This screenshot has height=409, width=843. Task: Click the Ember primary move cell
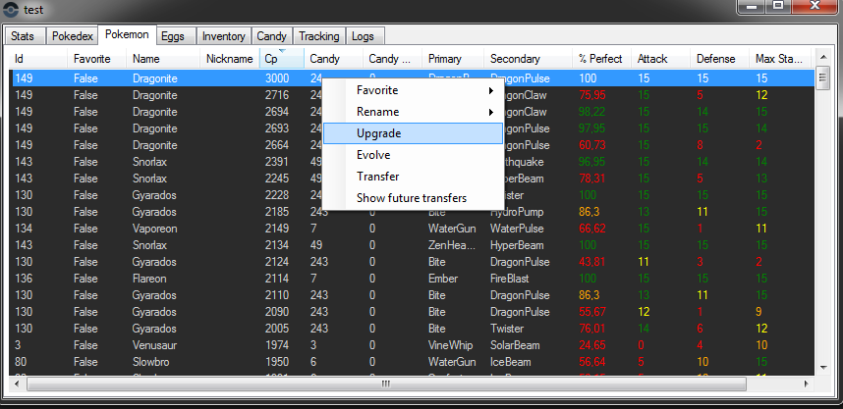[x=443, y=279]
